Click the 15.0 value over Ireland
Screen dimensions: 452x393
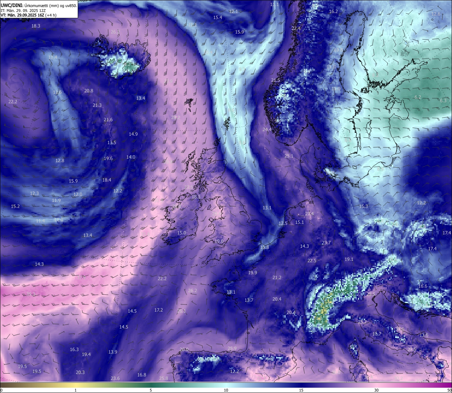[x=182, y=233]
